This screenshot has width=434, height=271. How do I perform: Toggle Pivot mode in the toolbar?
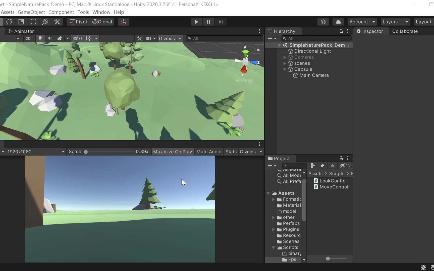[x=78, y=22]
